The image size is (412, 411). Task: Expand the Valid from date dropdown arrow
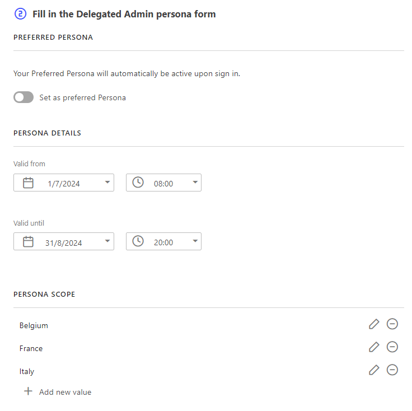pyautogui.click(x=107, y=183)
